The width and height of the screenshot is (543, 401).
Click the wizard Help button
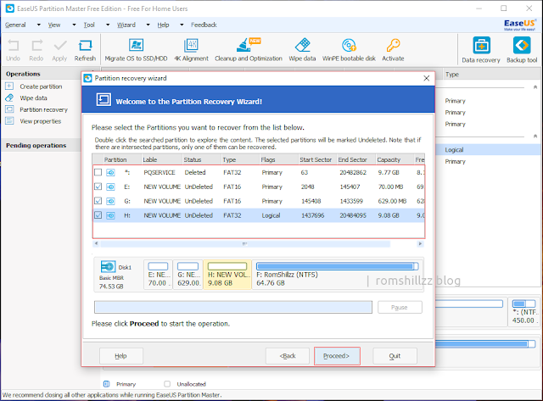coord(121,356)
